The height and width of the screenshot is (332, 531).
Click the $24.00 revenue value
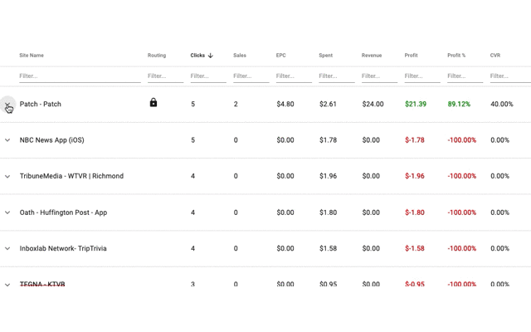pyautogui.click(x=373, y=104)
